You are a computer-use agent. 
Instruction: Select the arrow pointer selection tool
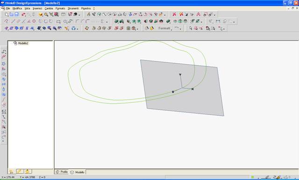coord(191,28)
